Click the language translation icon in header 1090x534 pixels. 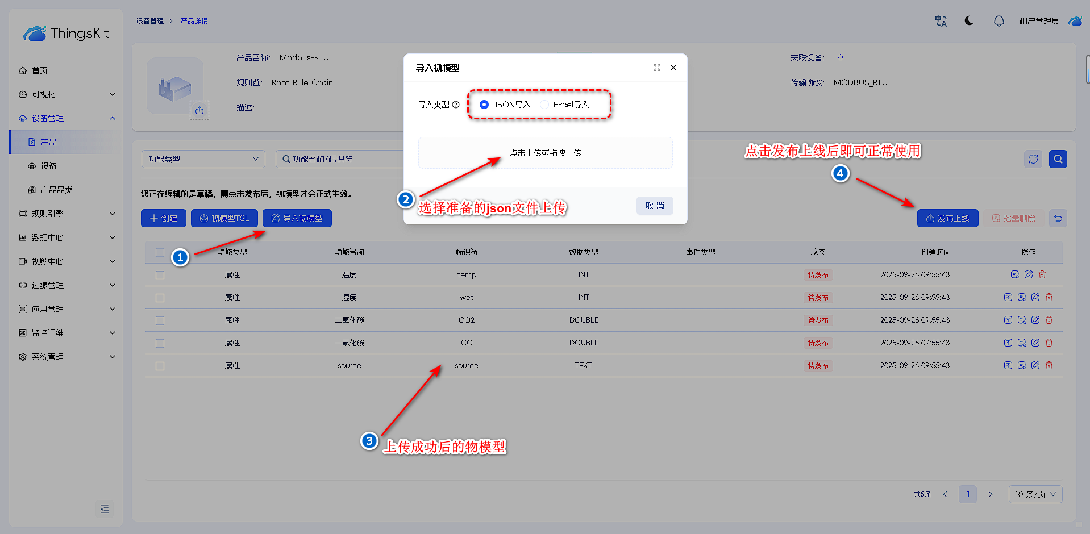(x=941, y=21)
